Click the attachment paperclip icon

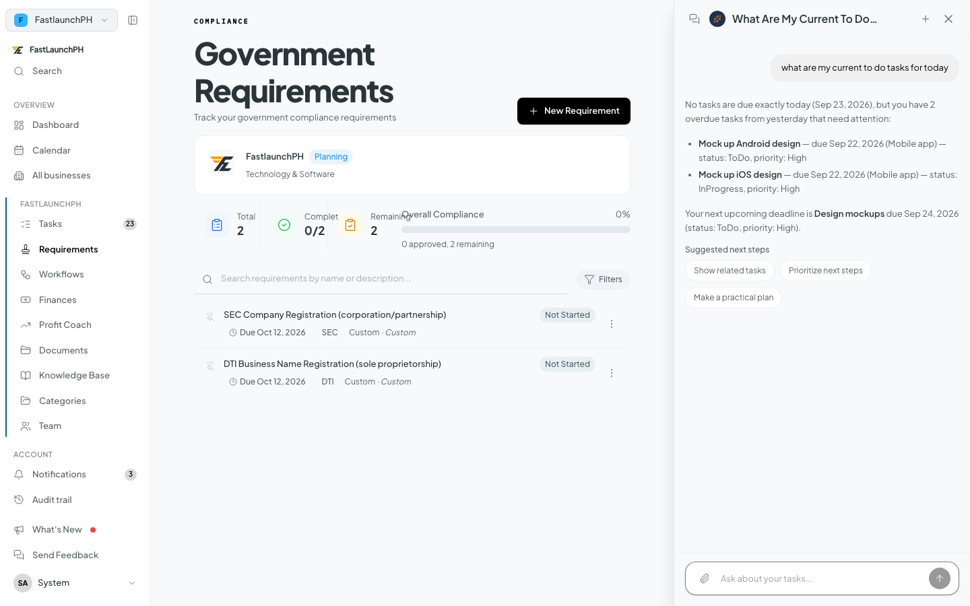click(705, 578)
